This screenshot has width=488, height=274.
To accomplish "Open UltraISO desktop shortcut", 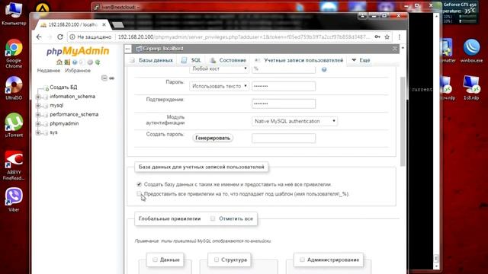I will coord(14,88).
